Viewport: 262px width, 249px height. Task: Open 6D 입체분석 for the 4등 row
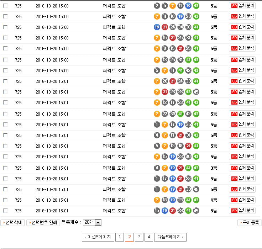(242, 200)
